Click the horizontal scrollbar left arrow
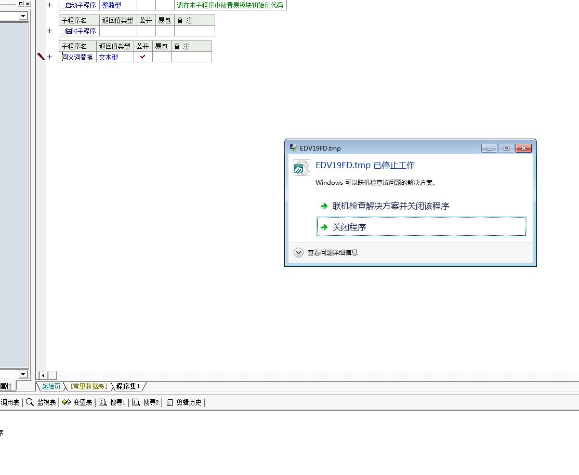Image resolution: width=579 pixels, height=475 pixels. coord(44,375)
